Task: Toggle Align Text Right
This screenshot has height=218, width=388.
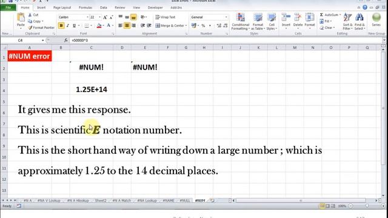Action: tap(133, 25)
